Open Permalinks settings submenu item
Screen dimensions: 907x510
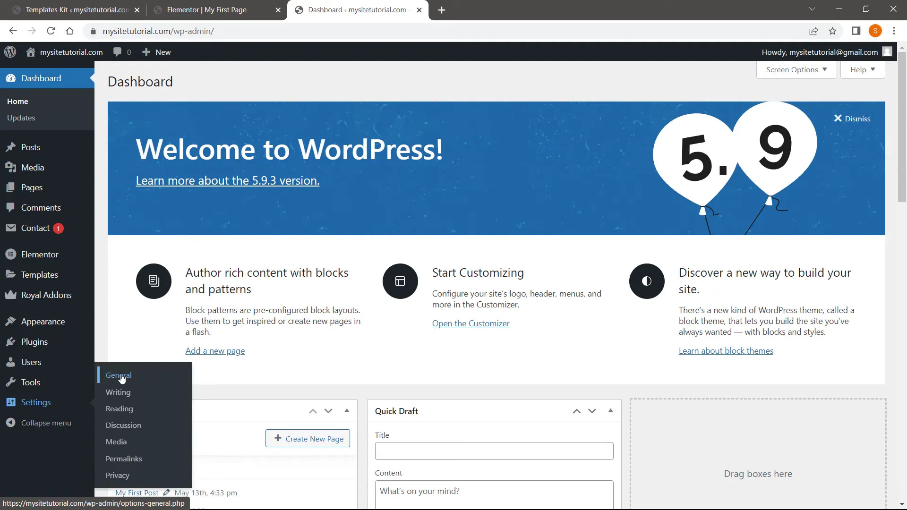coord(124,459)
